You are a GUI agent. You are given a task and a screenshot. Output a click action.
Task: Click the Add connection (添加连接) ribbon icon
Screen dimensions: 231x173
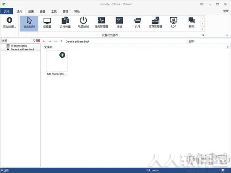9,23
